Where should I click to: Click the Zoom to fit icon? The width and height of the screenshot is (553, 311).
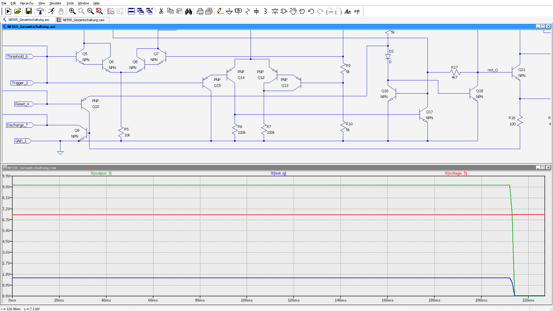[99, 11]
